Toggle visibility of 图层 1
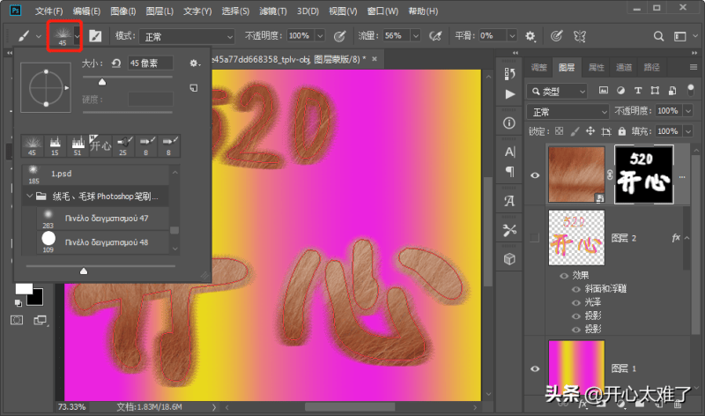 [535, 369]
